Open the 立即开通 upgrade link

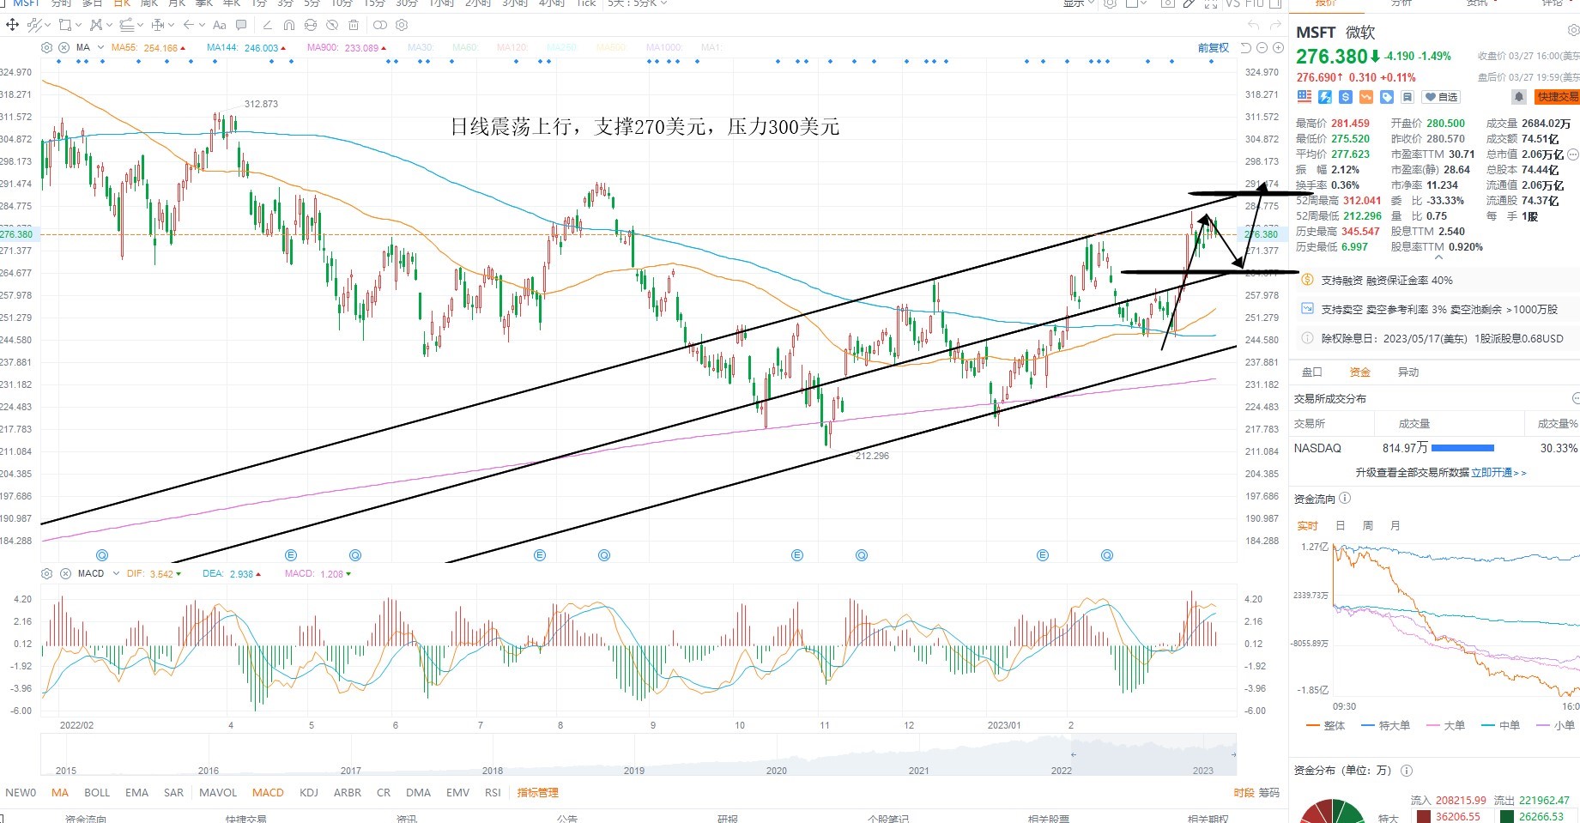1498,473
